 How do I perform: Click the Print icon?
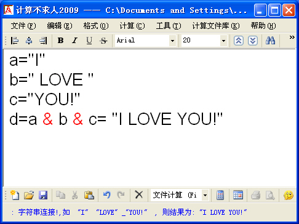pos(256,195)
